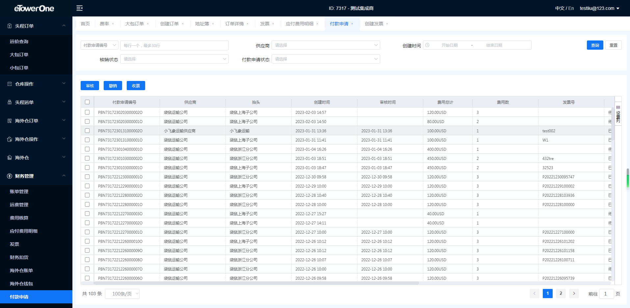Viewport: 630px width, 308px height.
Task: Click the horizontal scrollbar below the table
Action: click(256, 283)
